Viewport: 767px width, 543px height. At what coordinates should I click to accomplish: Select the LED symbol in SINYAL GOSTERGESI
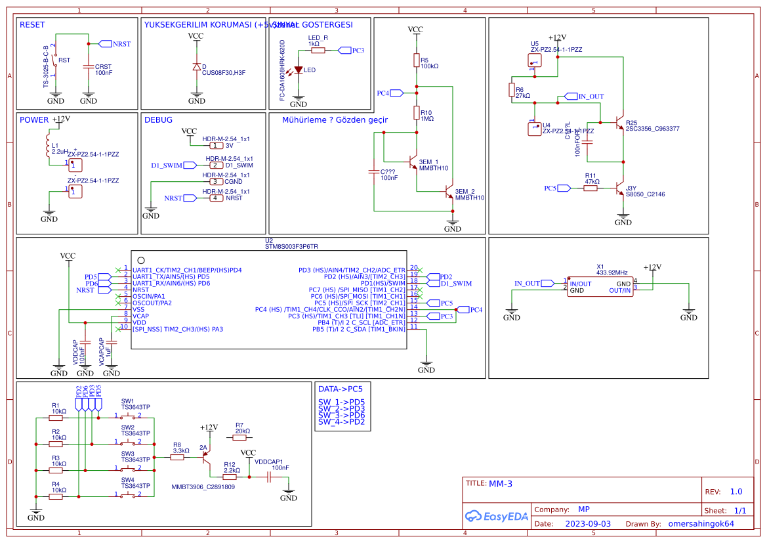[x=299, y=68]
